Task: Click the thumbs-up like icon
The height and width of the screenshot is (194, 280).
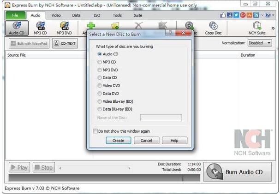Action: (223, 15)
